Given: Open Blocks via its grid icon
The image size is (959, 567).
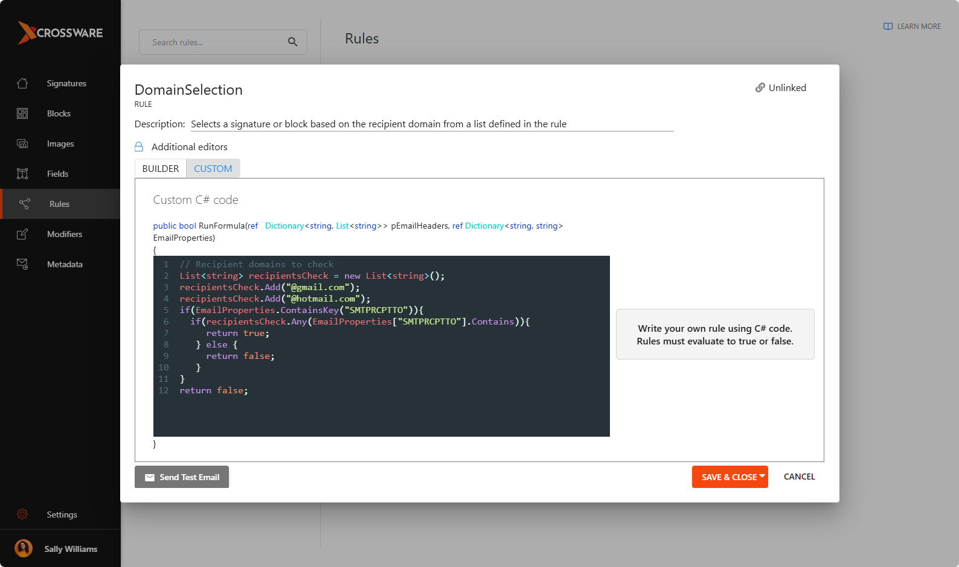Looking at the screenshot, I should point(22,113).
